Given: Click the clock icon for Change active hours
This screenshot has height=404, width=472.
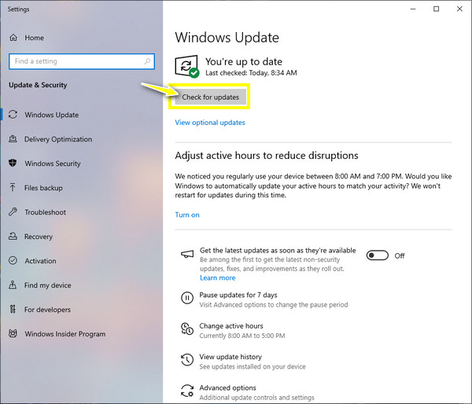Looking at the screenshot, I should pyautogui.click(x=187, y=329).
